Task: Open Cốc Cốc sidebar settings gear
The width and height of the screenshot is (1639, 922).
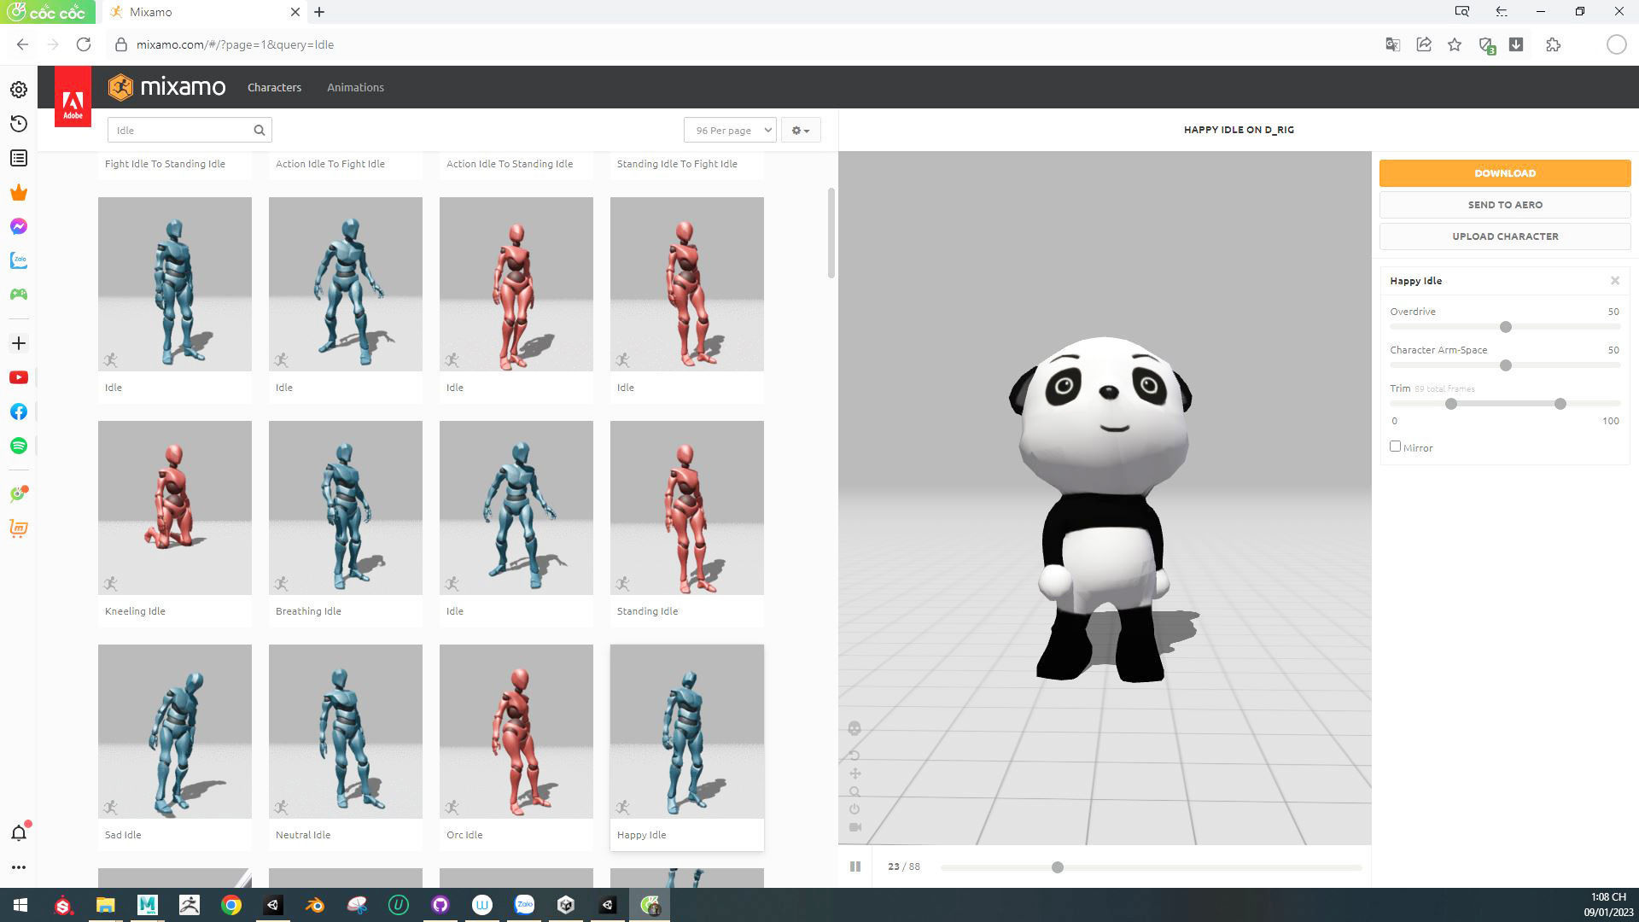Action: pos(19,90)
